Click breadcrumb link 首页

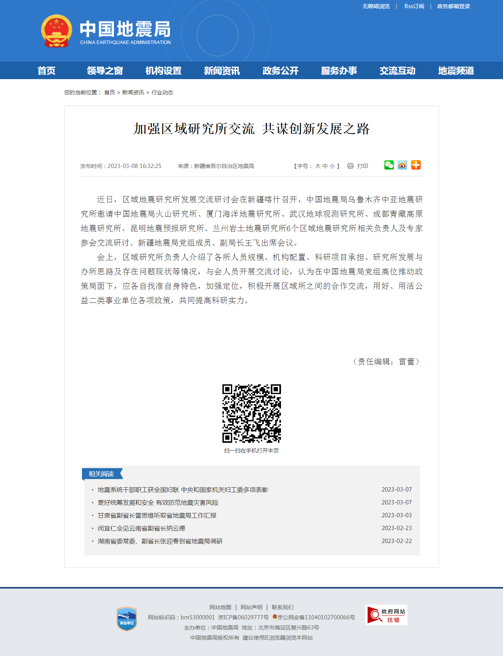110,92
